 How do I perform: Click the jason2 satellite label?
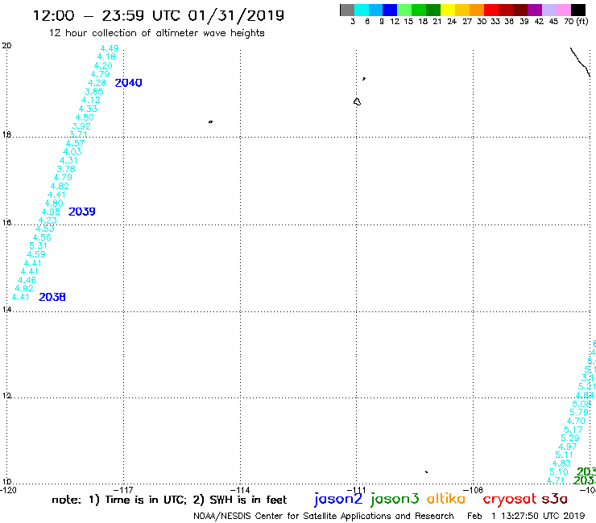(x=338, y=499)
